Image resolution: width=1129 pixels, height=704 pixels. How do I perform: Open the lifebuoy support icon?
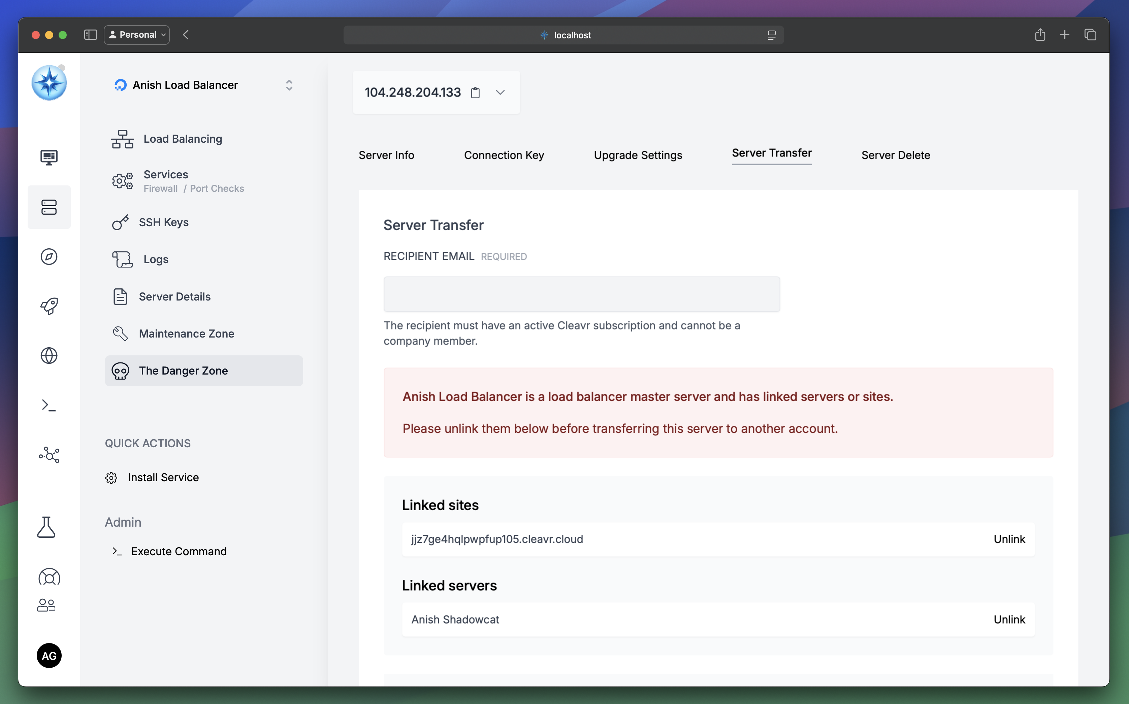click(x=49, y=577)
